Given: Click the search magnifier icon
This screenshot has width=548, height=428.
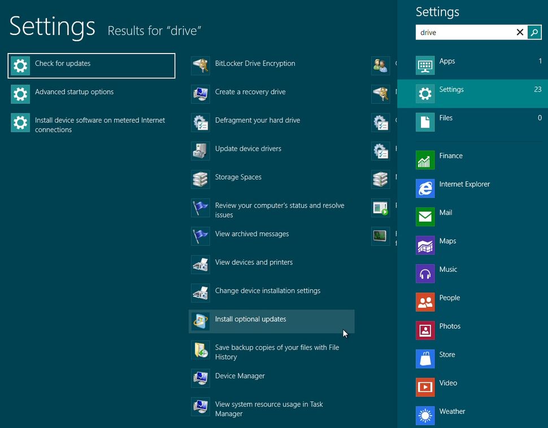Looking at the screenshot, I should click(x=534, y=32).
